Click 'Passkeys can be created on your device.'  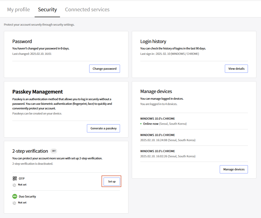coord(37,113)
